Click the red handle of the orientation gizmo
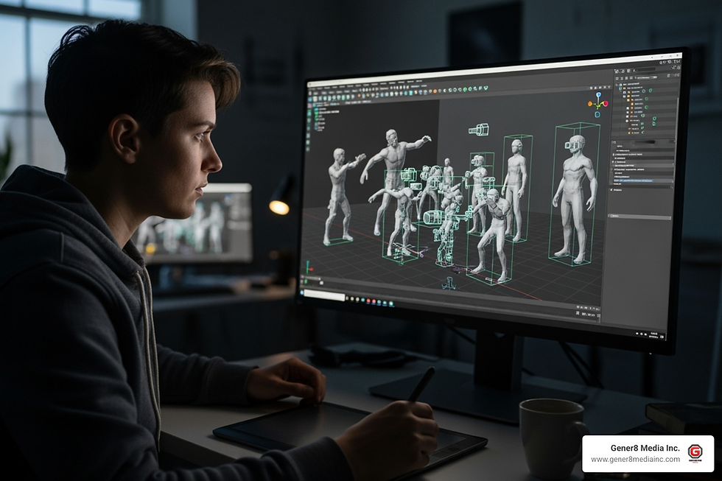Image resolution: width=722 pixels, height=481 pixels. [x=606, y=104]
